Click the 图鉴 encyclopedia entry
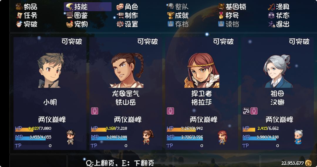The width and height of the screenshot is (317, 167). pos(77,16)
